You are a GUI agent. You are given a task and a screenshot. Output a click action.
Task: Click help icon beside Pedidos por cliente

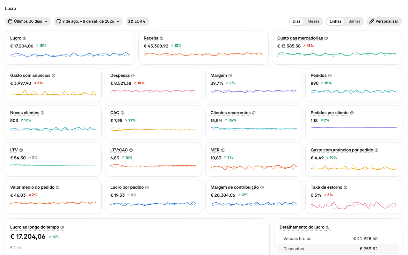point(352,113)
